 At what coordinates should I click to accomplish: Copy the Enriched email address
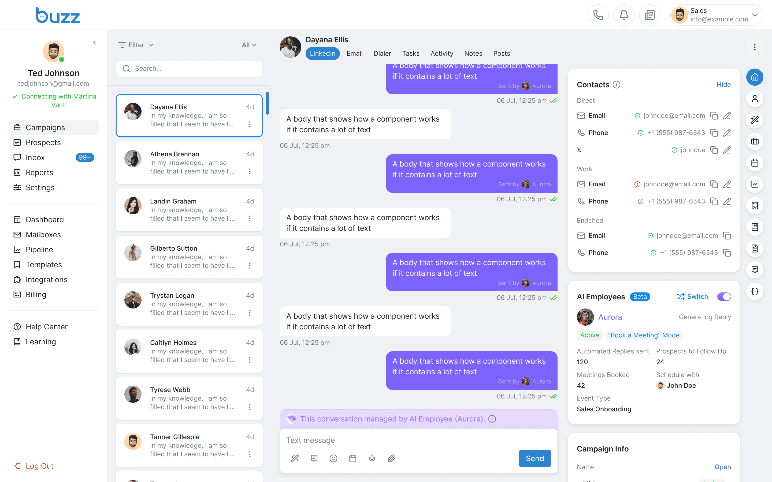tap(727, 236)
